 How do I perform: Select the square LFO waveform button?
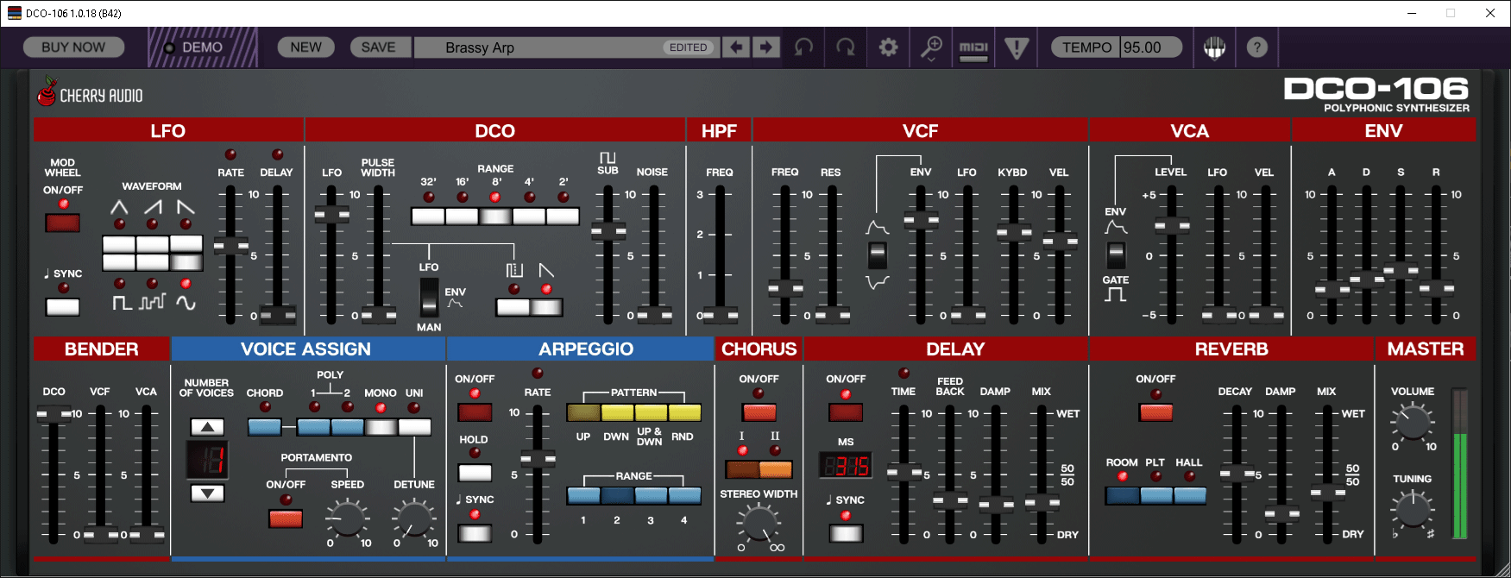(x=119, y=262)
